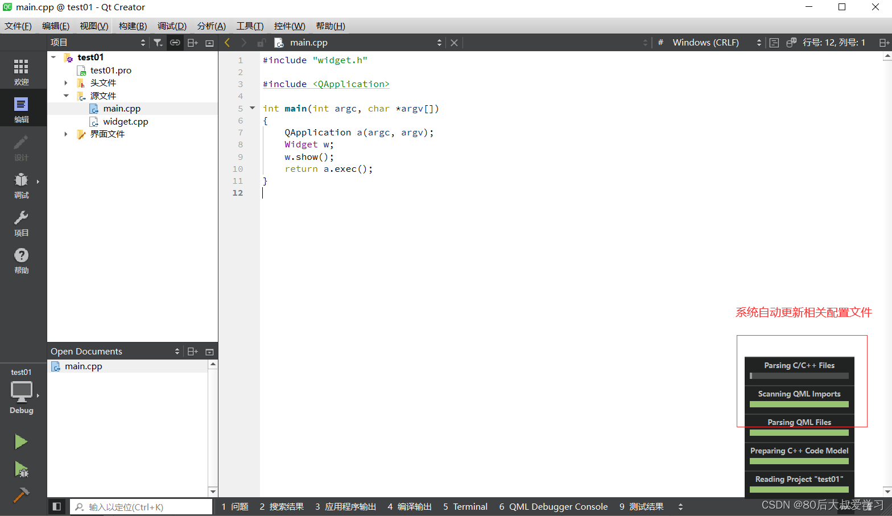Open the 编译输出 pane
This screenshot has height=516, width=892.
(x=410, y=507)
